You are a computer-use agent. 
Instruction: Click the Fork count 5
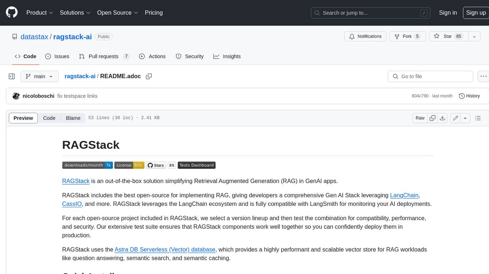point(417,37)
